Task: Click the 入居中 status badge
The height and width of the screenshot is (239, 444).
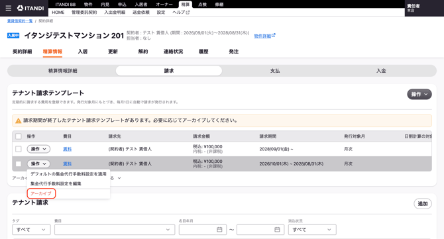Action: pos(13,35)
